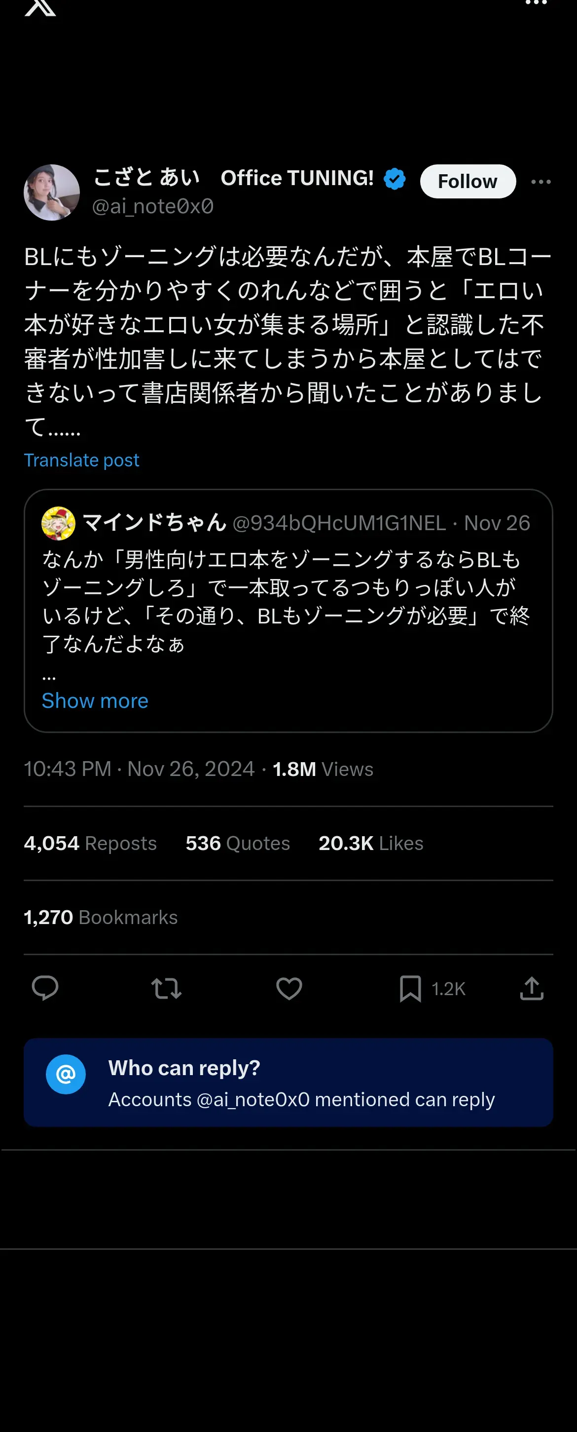Screen dimensions: 577x1432
Task: Open the post author's profile picture
Action: (52, 193)
